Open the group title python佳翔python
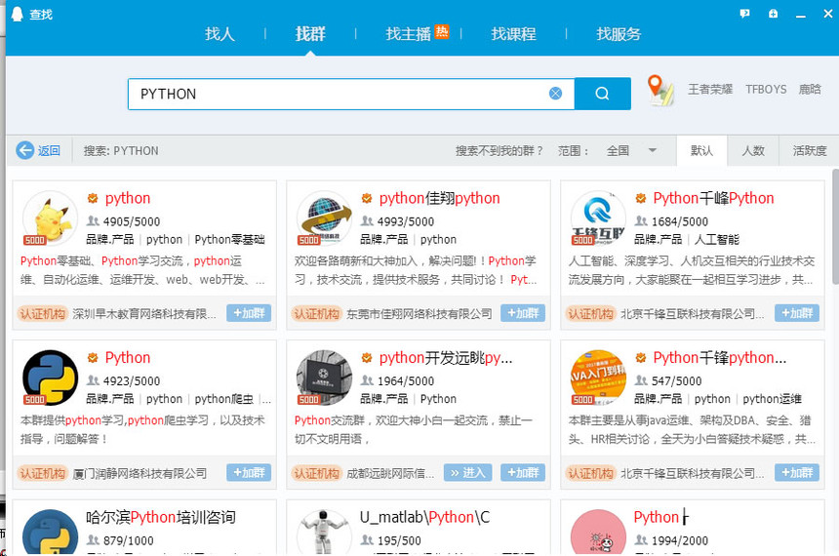Image resolution: width=839 pixels, height=556 pixels. pos(439,199)
